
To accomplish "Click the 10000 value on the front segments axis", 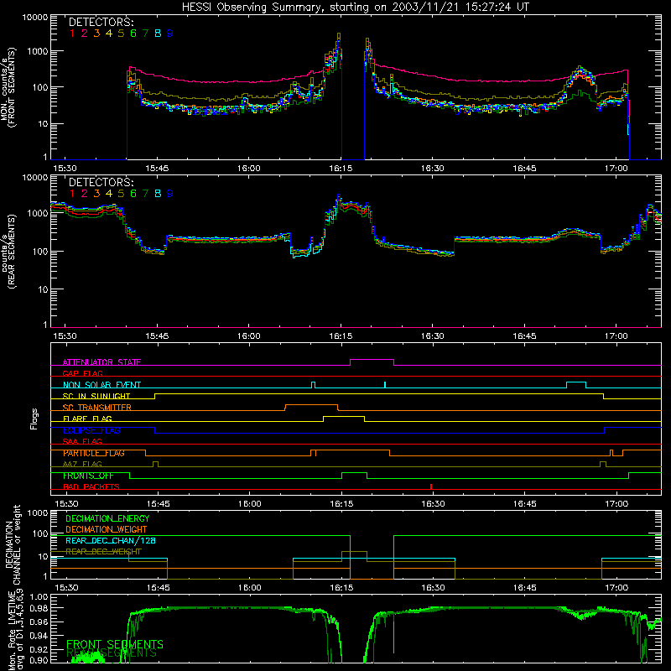I will coord(35,17).
